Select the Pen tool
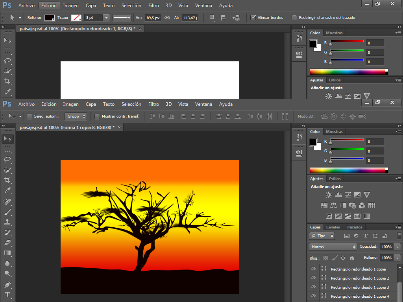The height and width of the screenshot is (302, 403). [x=7, y=285]
